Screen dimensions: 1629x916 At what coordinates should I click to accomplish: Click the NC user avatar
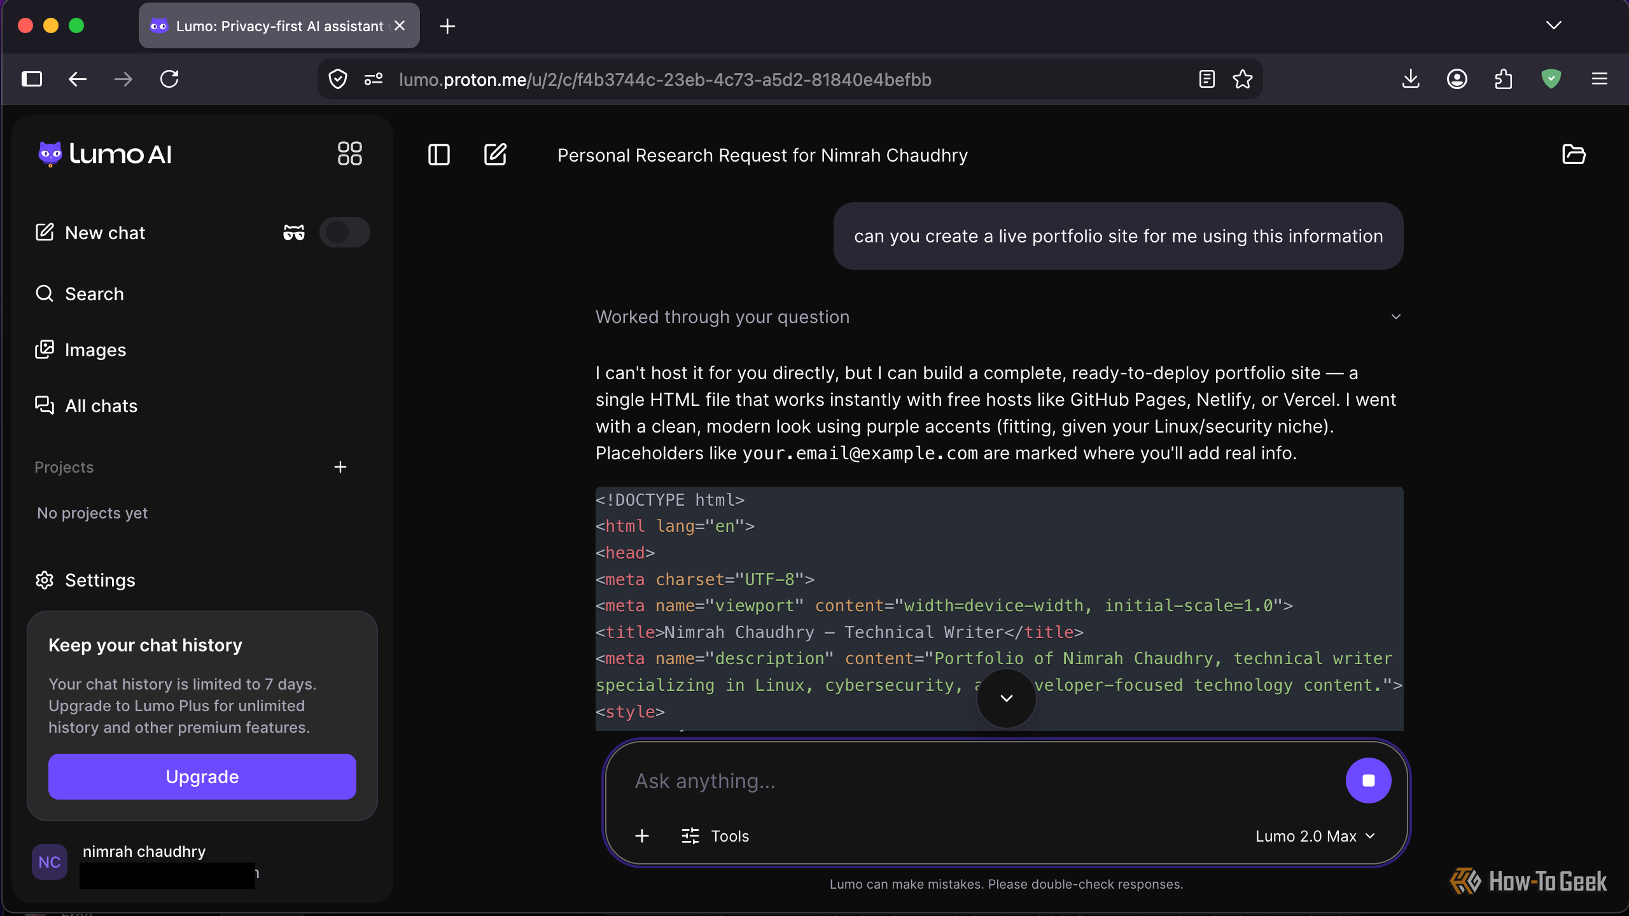[x=50, y=862]
